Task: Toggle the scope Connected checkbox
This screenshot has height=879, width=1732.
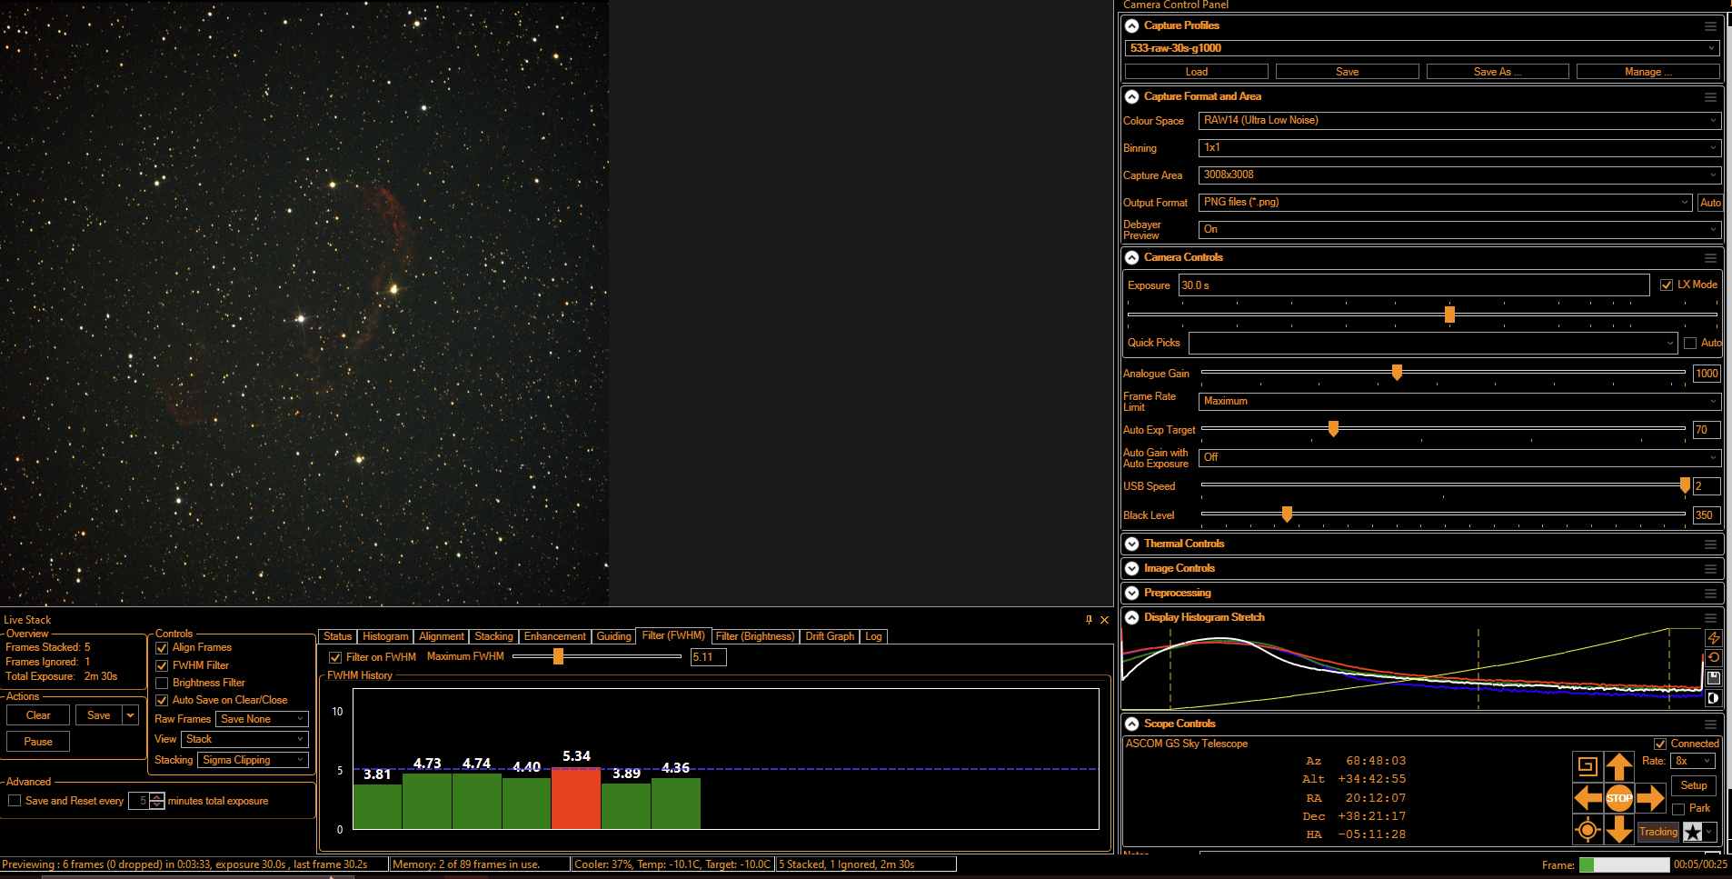Action: click(1660, 744)
